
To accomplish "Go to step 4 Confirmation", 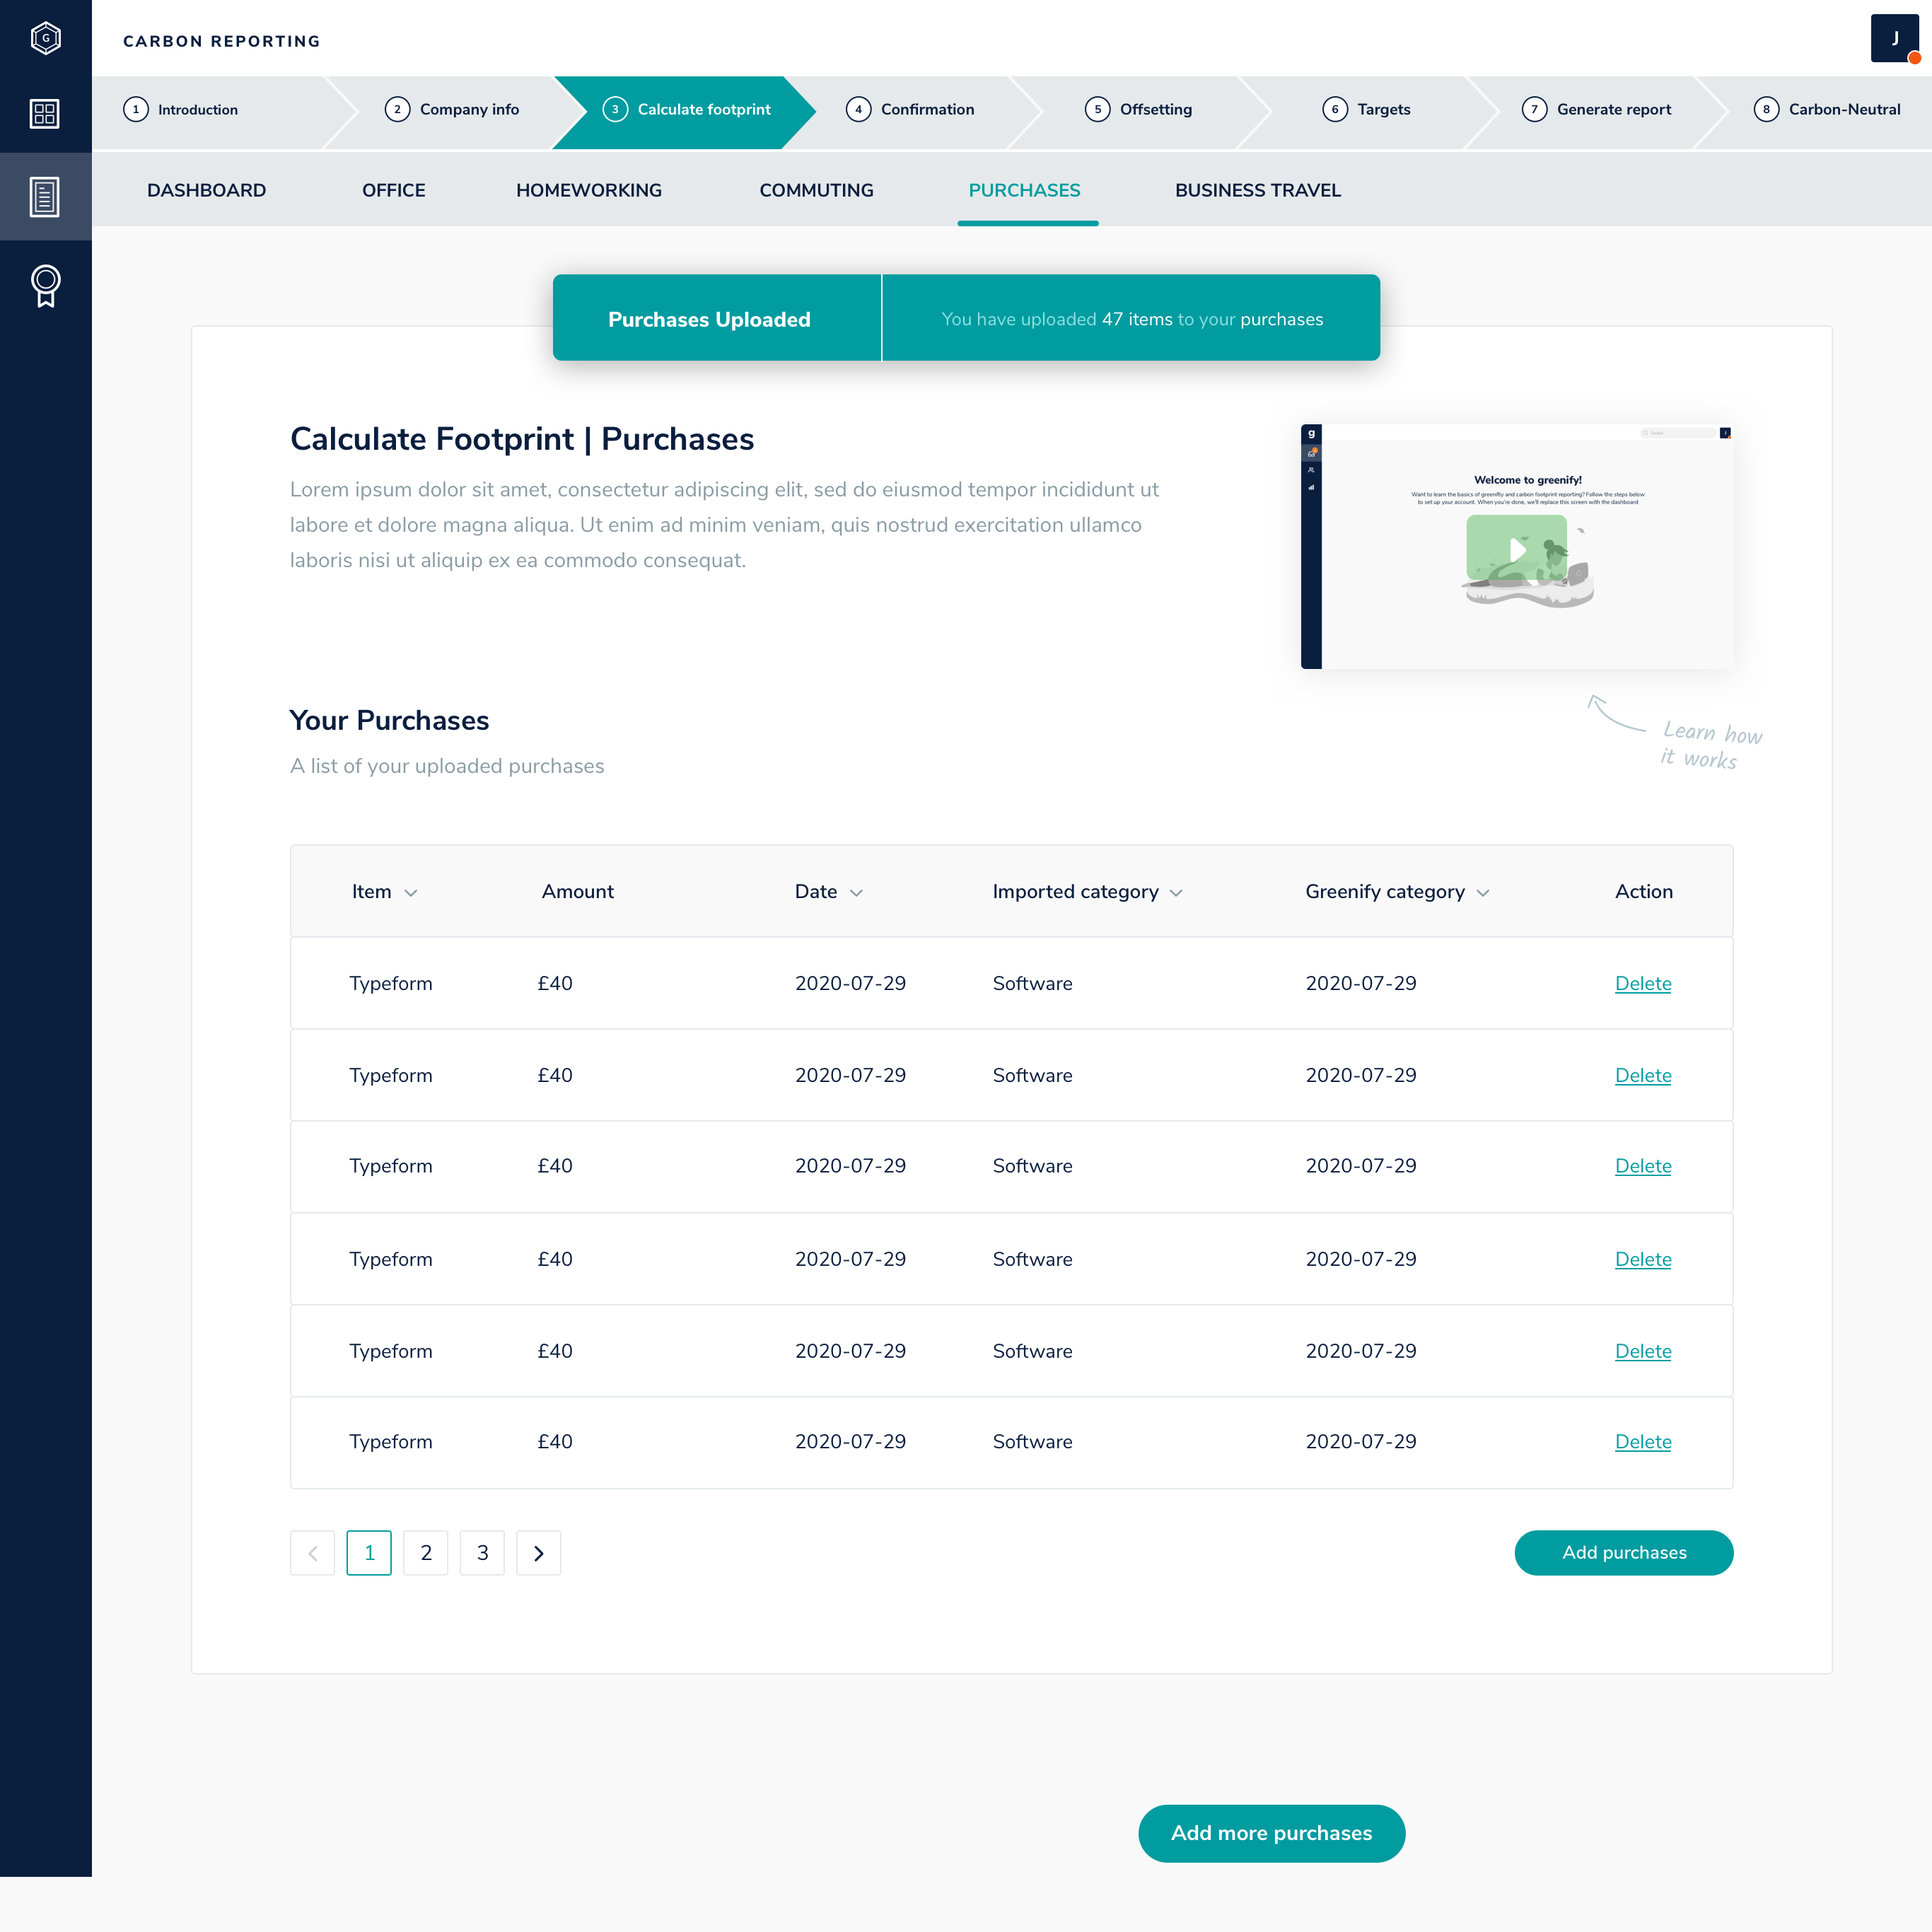I will coord(910,110).
